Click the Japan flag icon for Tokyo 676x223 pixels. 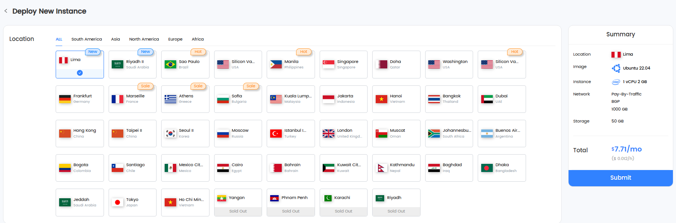(x=117, y=203)
